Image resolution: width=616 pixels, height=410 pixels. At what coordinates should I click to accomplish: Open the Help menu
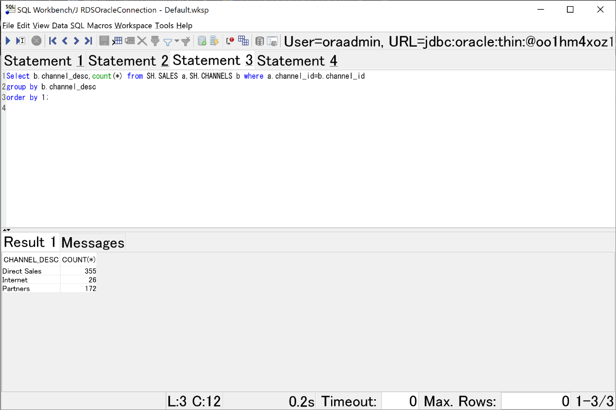(184, 26)
